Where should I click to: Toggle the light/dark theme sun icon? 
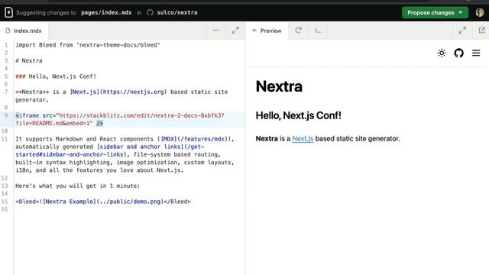(x=442, y=53)
